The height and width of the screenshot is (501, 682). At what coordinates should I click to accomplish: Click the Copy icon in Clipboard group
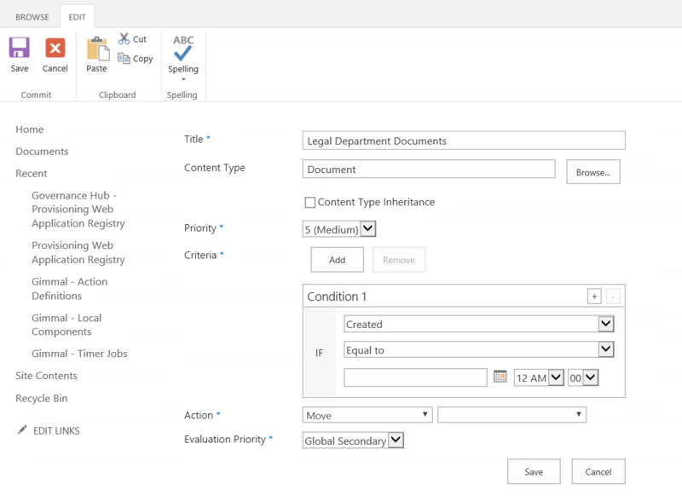pos(124,59)
